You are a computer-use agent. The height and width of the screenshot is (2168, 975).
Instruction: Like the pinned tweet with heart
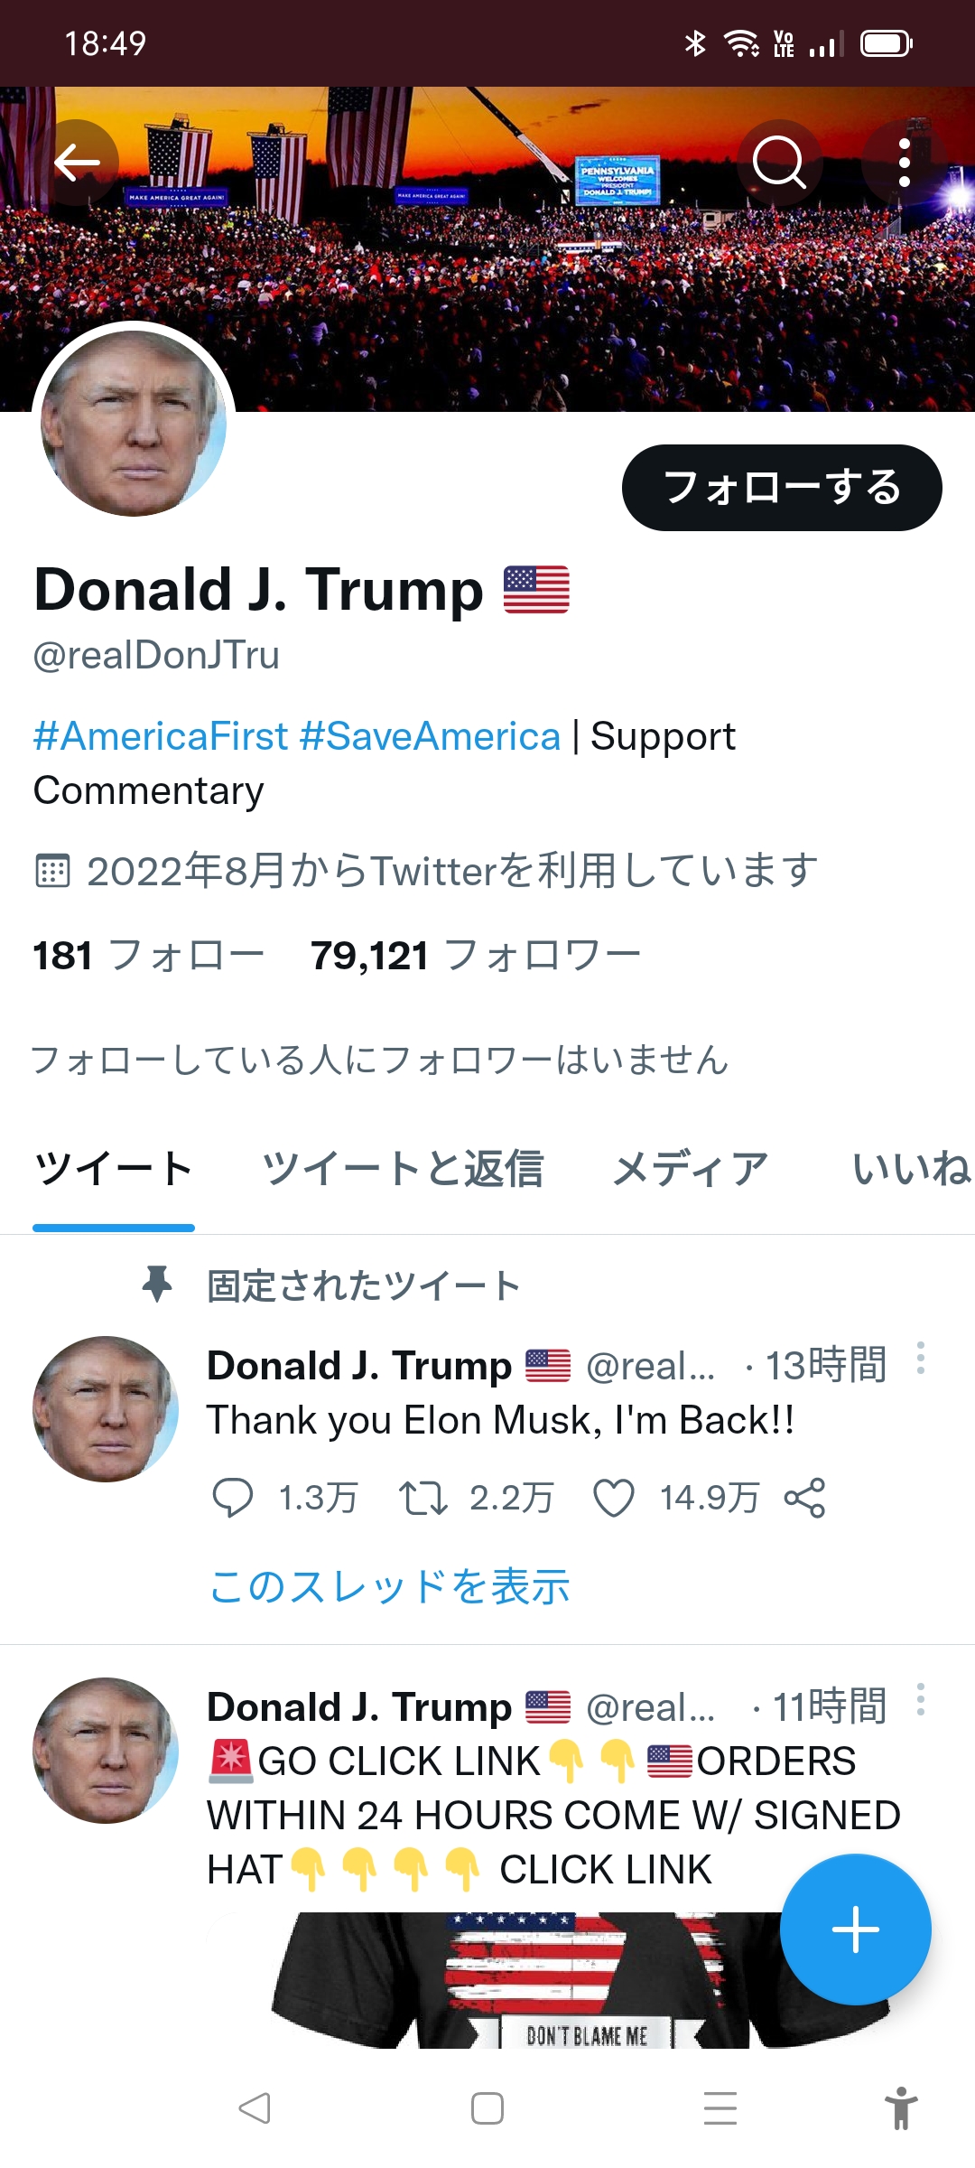tap(614, 1498)
